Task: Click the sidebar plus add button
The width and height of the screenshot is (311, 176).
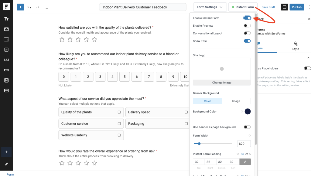Action: pyautogui.click(x=6, y=152)
